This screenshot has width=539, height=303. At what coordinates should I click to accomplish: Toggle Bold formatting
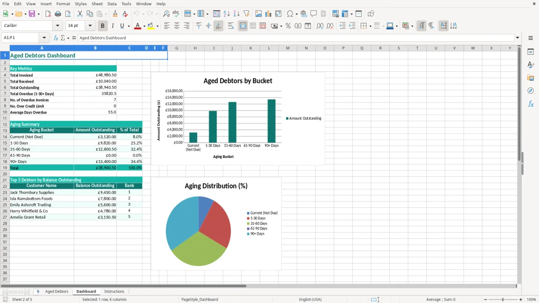click(103, 26)
